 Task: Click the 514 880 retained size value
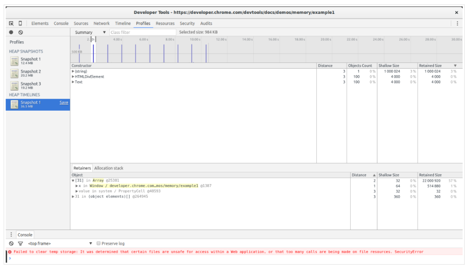(434, 186)
